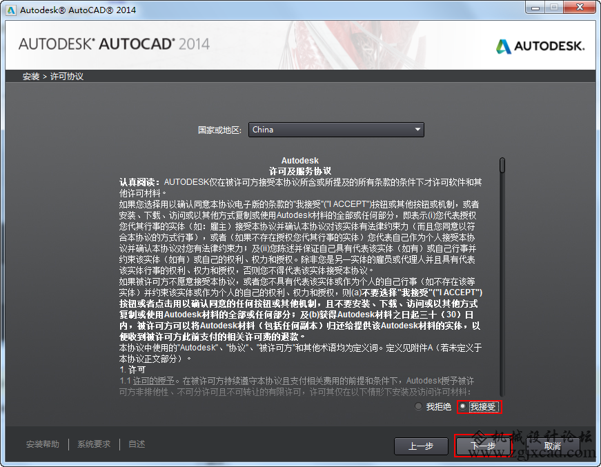Image resolution: width=601 pixels, height=467 pixels.
Task: Close the AutoCAD 2014 installer window
Action: click(x=580, y=8)
